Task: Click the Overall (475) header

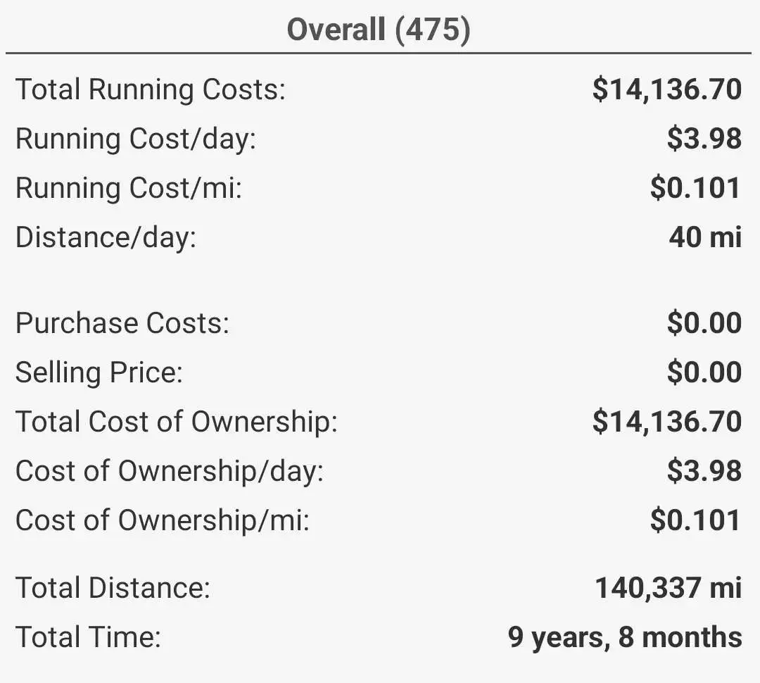Action: [x=379, y=30]
